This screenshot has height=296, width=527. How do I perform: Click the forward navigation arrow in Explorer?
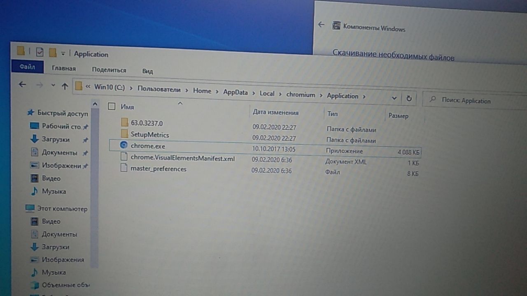39,85
